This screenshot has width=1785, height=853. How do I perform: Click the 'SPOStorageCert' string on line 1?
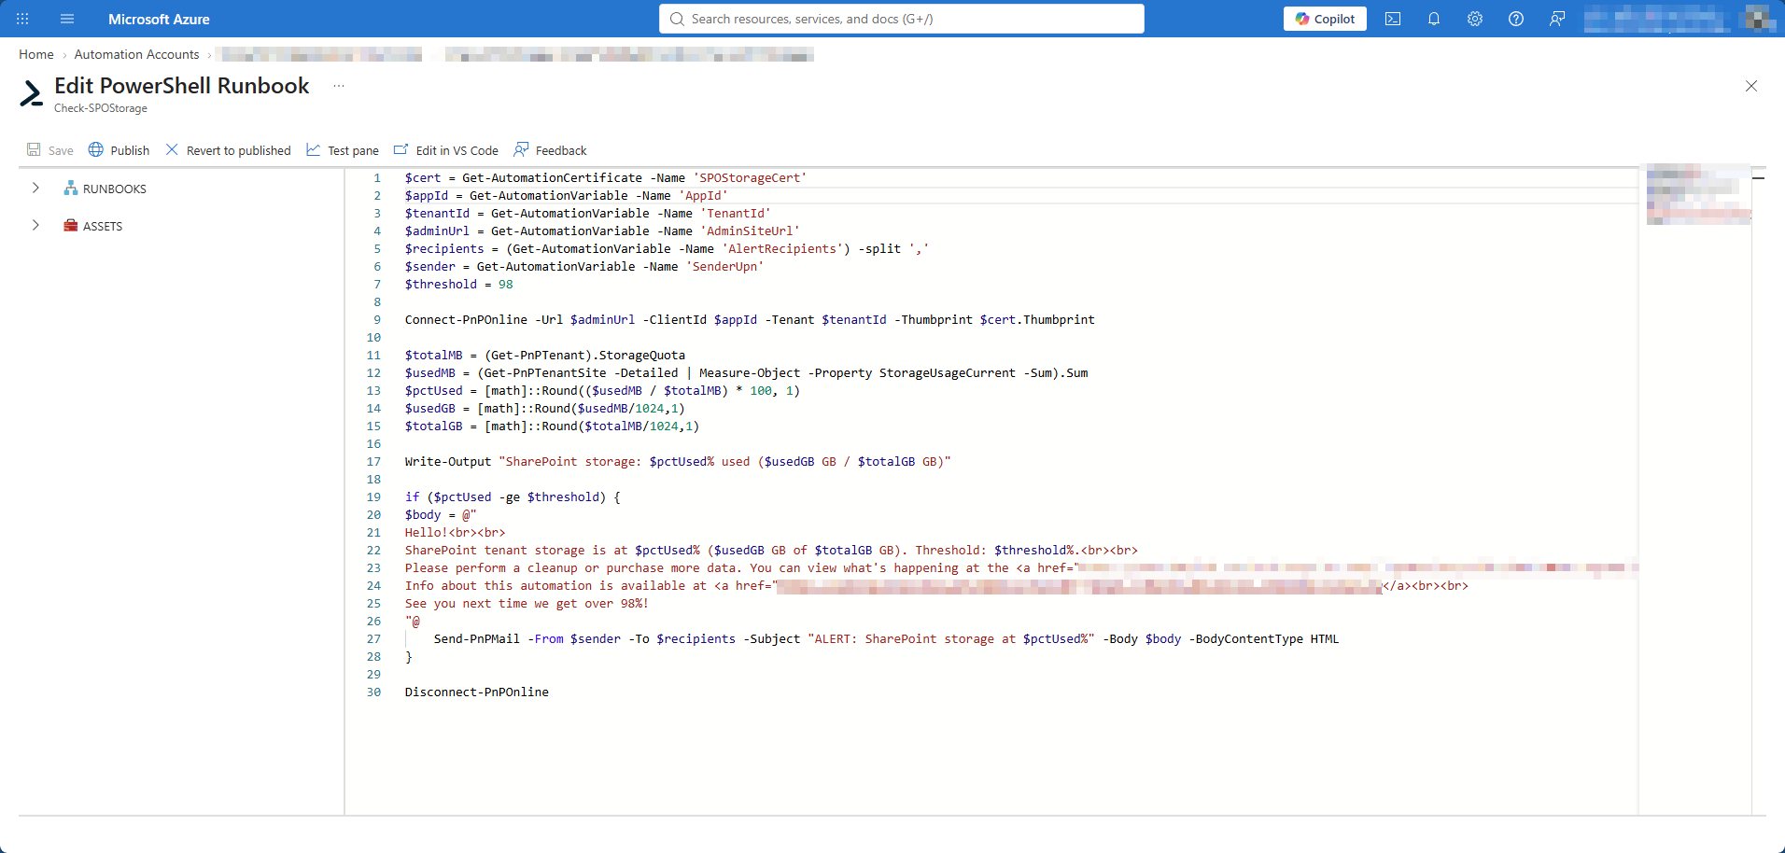(750, 178)
